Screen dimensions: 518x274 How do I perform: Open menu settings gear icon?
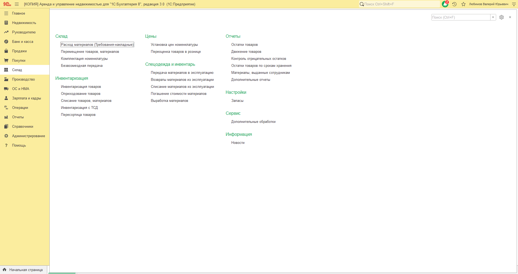502,17
